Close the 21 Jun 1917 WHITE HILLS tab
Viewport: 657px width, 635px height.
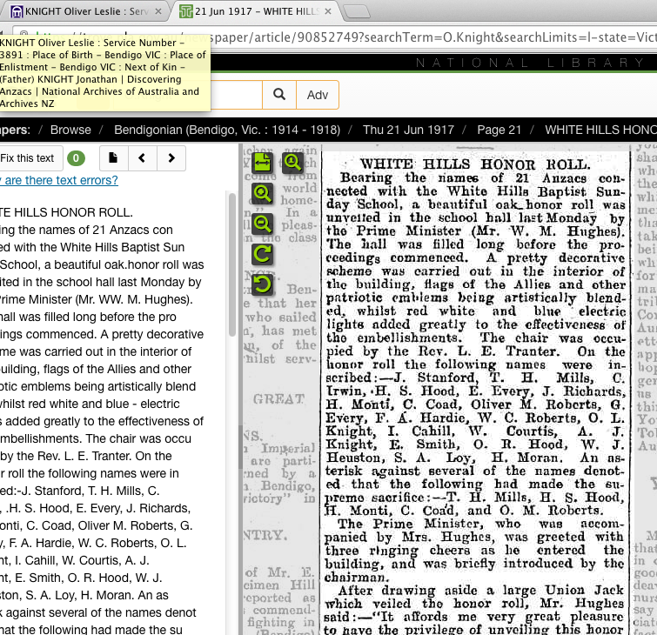(328, 11)
